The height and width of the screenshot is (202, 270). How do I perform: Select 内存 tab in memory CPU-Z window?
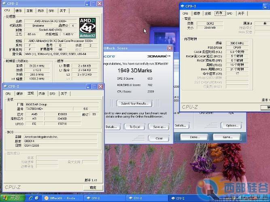click(x=219, y=13)
